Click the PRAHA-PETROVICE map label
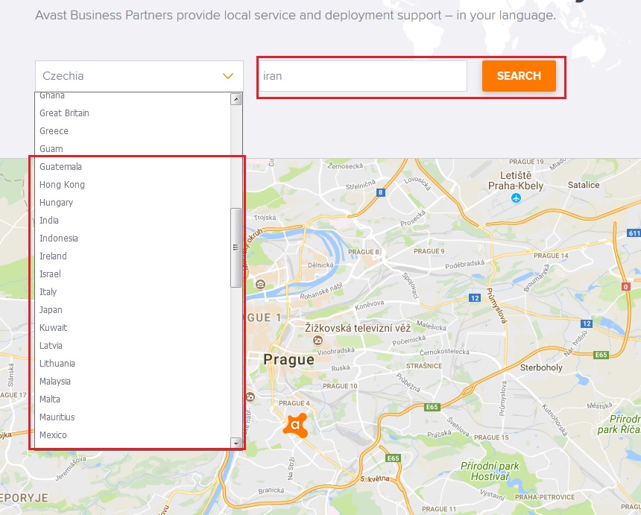Screen dimensions: 641x515 [x=545, y=497]
